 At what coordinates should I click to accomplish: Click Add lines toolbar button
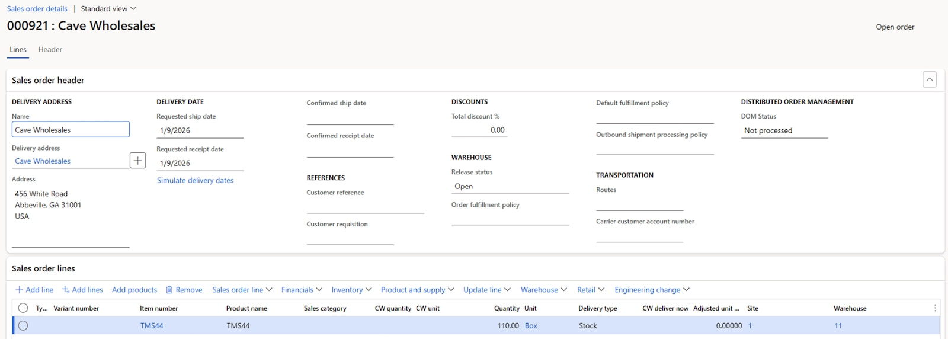point(82,290)
